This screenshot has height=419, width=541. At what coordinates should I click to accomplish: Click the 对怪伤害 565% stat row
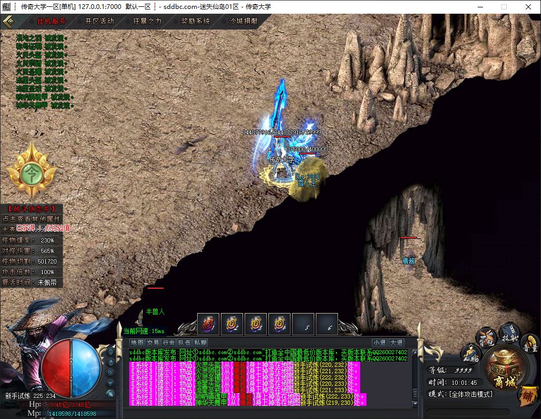click(x=32, y=251)
